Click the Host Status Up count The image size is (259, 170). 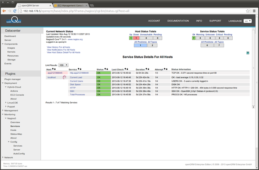pyautogui.click(x=131, y=38)
